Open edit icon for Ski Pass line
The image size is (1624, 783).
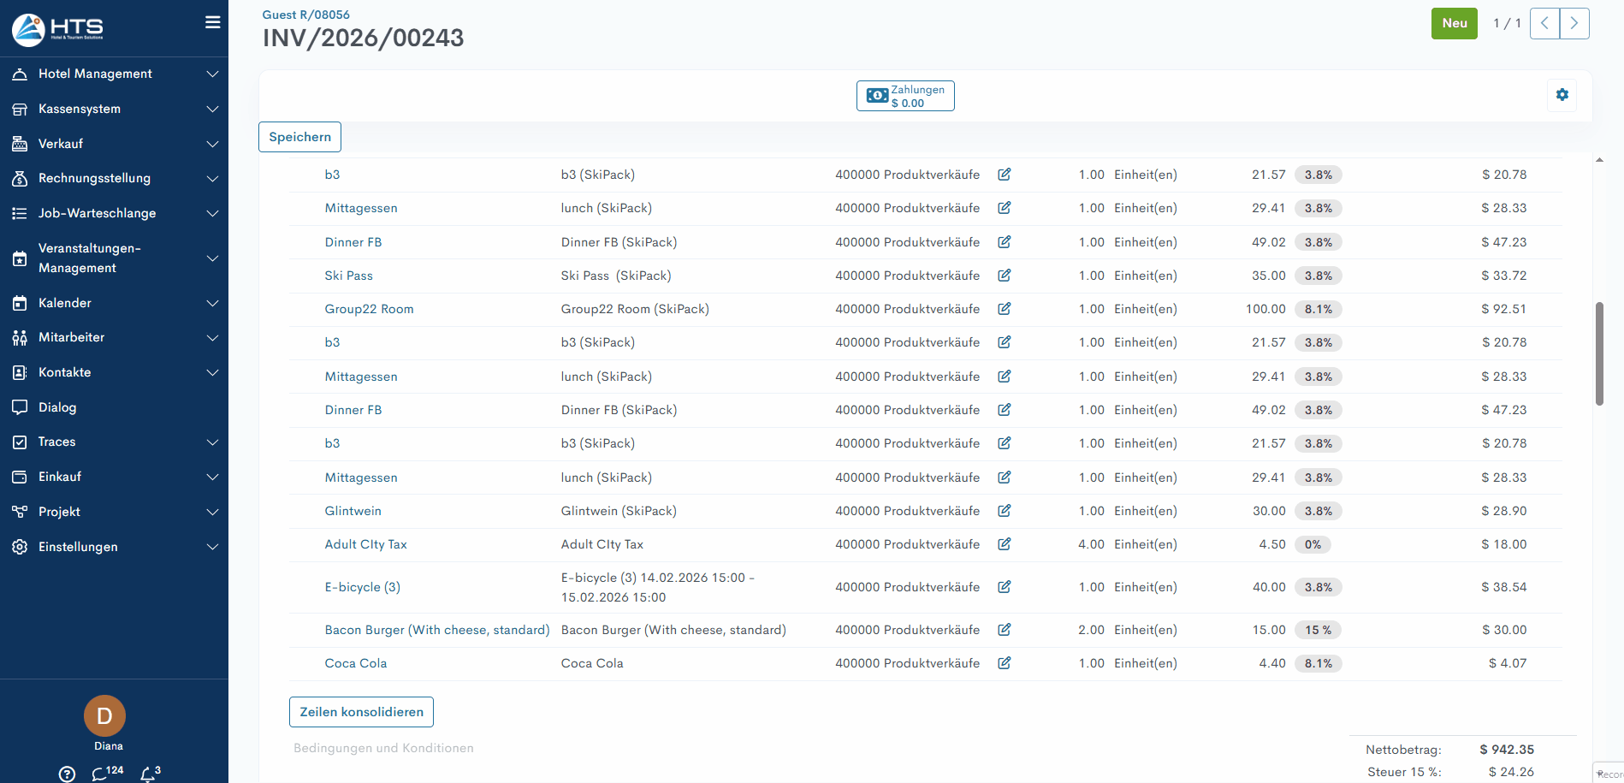(1004, 276)
